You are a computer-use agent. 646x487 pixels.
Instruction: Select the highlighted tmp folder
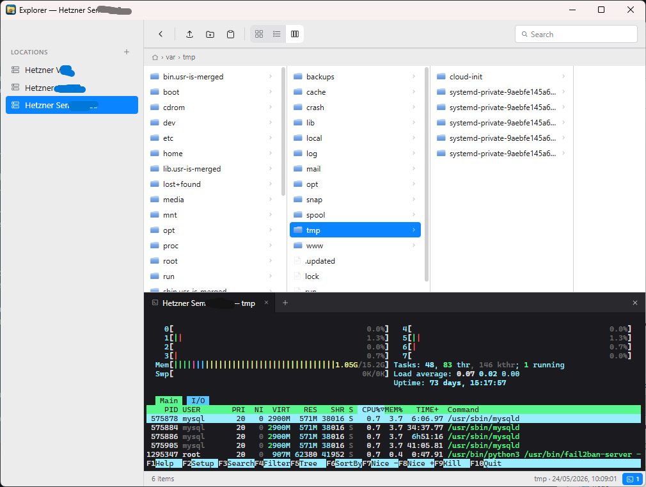[x=355, y=230]
